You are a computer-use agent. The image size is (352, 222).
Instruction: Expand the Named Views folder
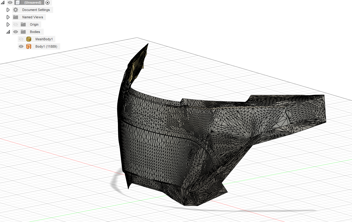[8, 17]
